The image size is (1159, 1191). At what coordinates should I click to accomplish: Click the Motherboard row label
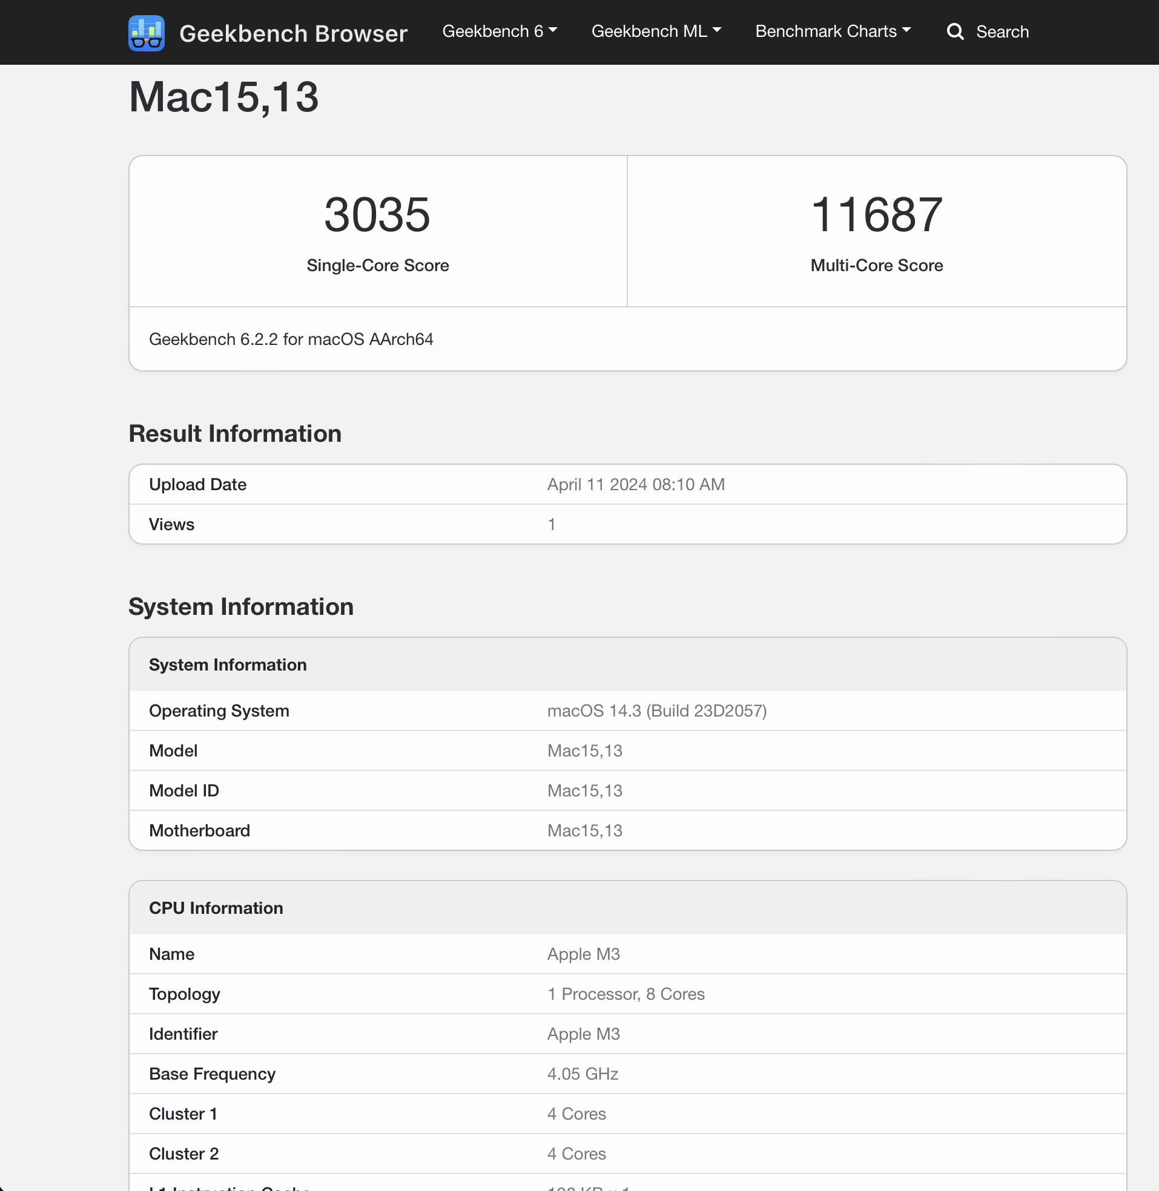pyautogui.click(x=200, y=830)
